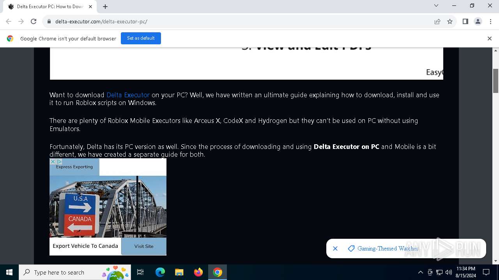The image size is (499, 280).
Task: Select the Delta Executor PC tab
Action: click(x=50, y=7)
